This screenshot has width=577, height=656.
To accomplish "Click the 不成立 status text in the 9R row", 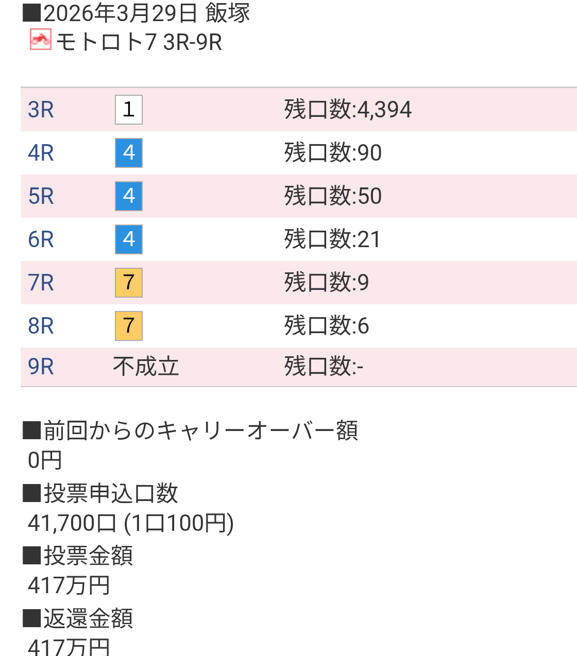I will coord(146,367).
